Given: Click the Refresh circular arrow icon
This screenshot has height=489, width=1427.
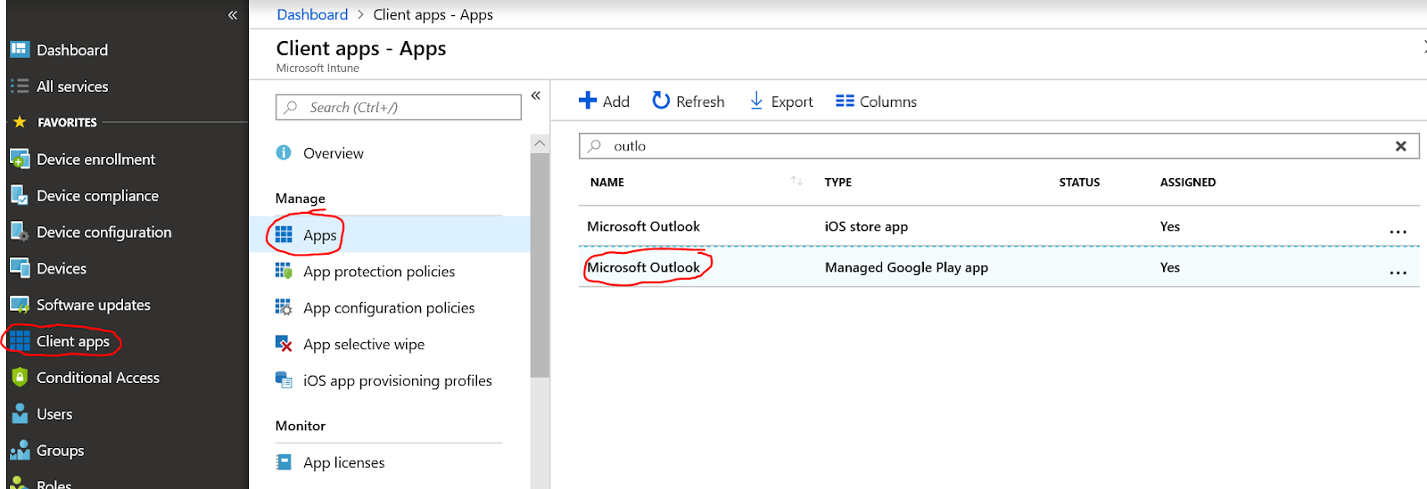Looking at the screenshot, I should 661,100.
